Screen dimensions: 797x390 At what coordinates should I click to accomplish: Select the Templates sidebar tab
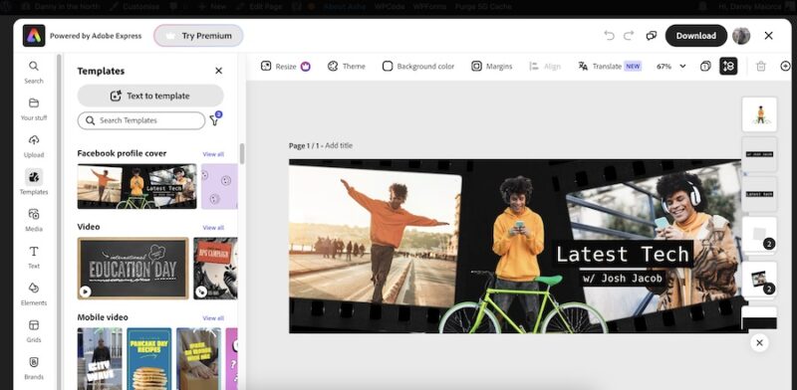[34, 182]
